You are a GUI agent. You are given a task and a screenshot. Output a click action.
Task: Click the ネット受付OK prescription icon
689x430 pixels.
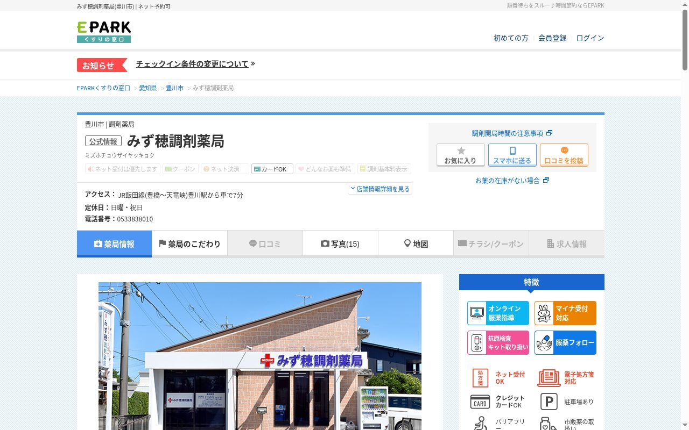tap(480, 378)
